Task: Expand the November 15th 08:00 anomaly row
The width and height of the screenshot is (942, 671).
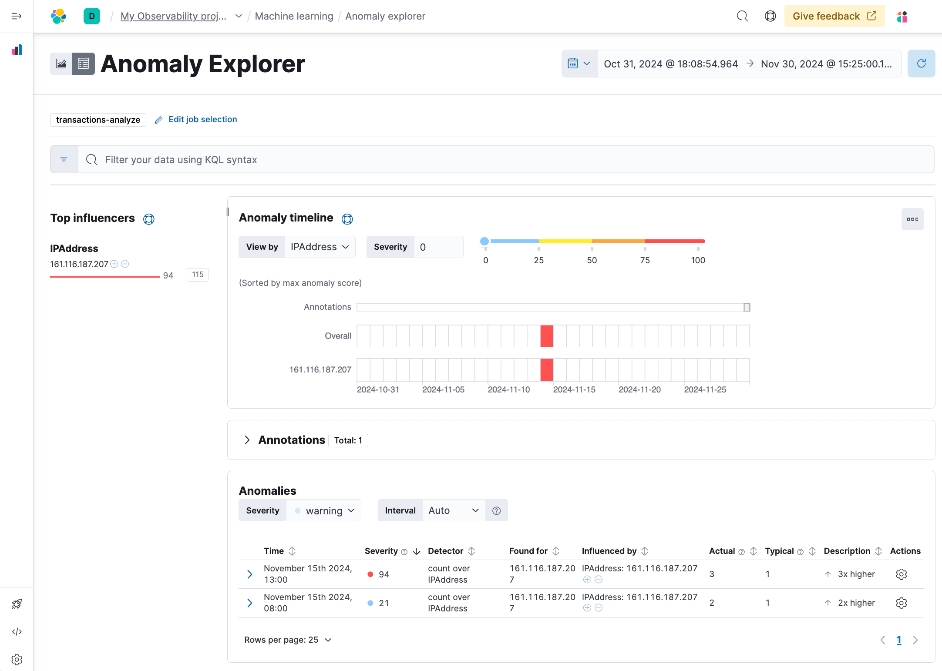Action: click(250, 603)
